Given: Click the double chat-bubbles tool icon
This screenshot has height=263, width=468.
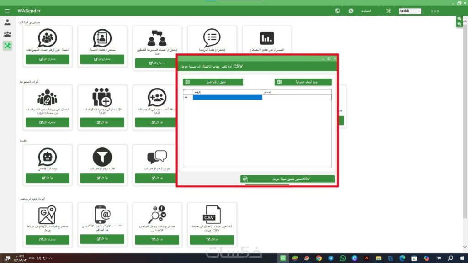Looking at the screenshot, I should tap(157, 157).
